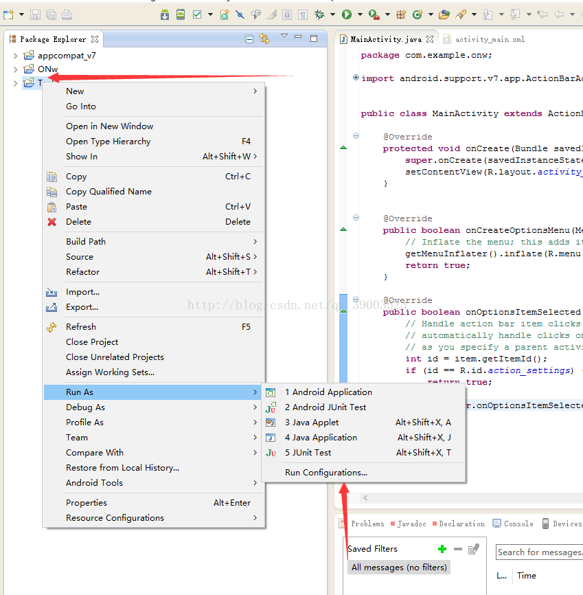583x595 pixels.
Task: Open Run Configurations... from submenu
Action: pyautogui.click(x=363, y=473)
